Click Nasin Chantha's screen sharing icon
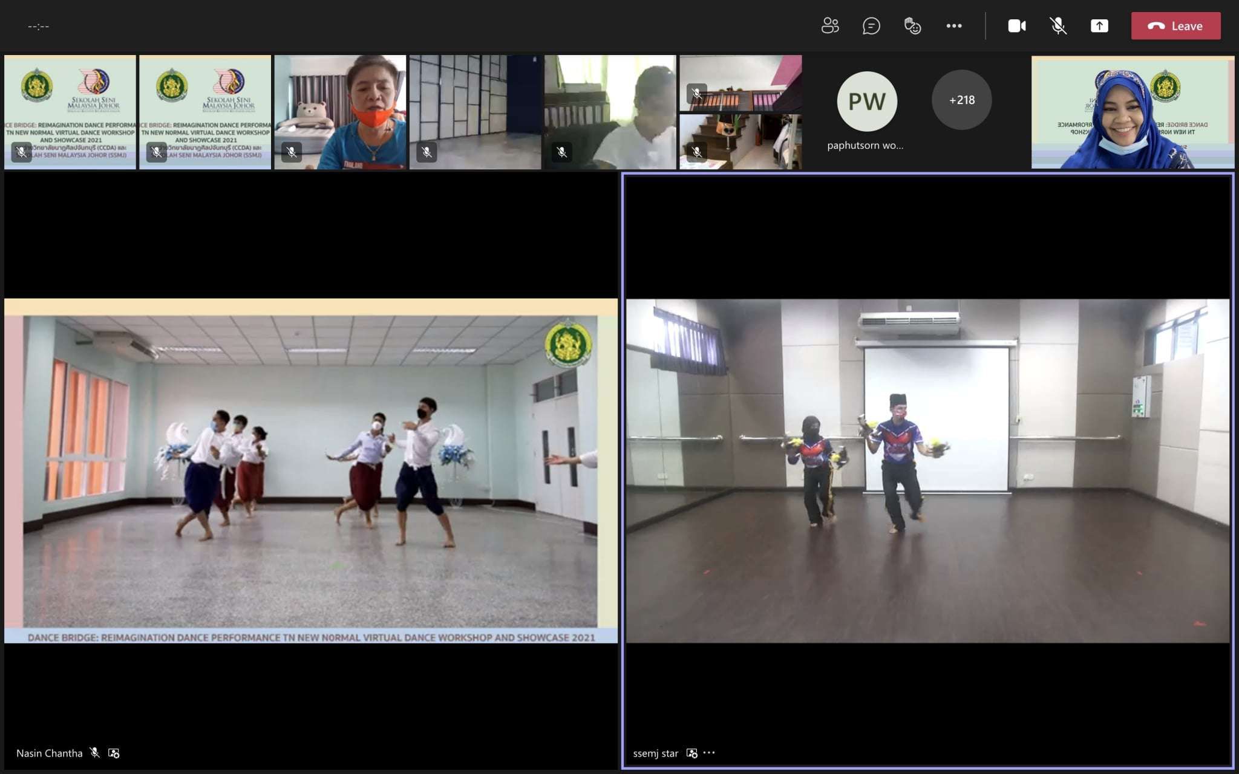The height and width of the screenshot is (774, 1239). click(x=114, y=753)
